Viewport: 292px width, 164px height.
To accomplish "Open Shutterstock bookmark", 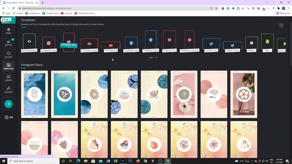I will tap(85, 13).
